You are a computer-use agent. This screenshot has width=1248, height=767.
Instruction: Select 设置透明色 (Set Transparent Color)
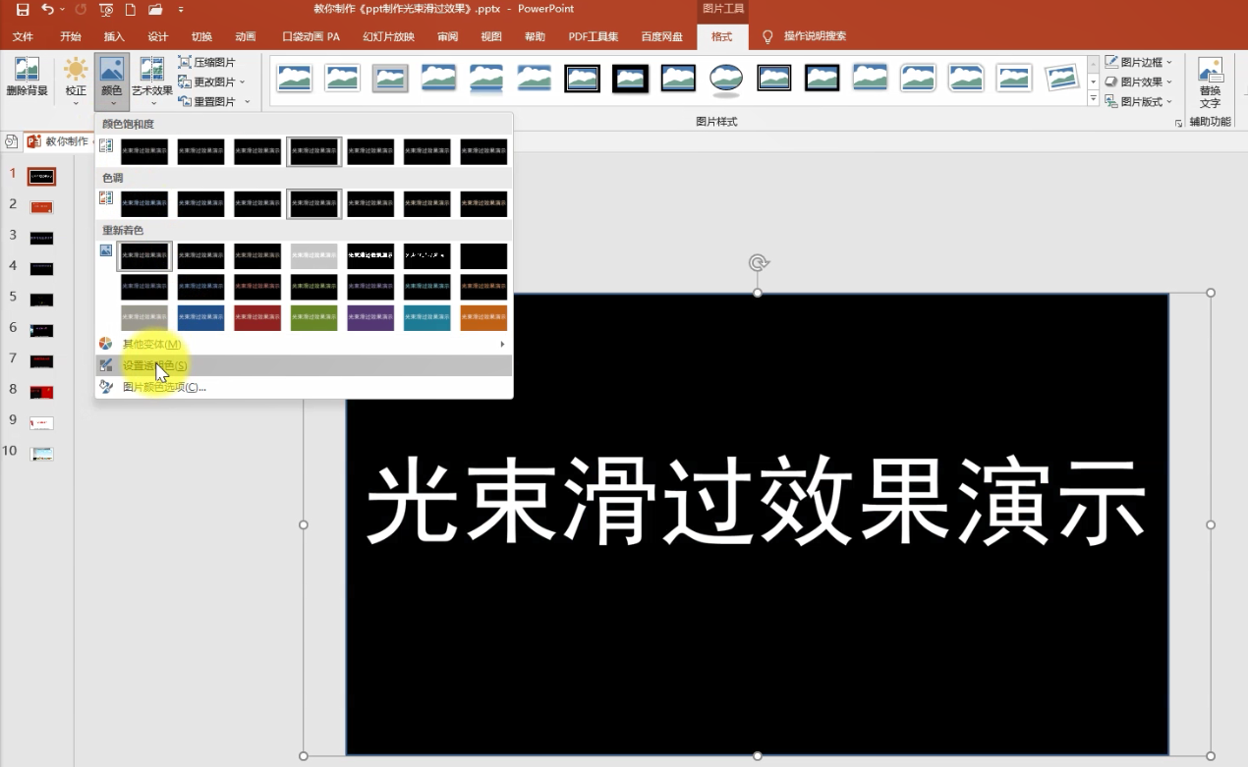pos(304,365)
